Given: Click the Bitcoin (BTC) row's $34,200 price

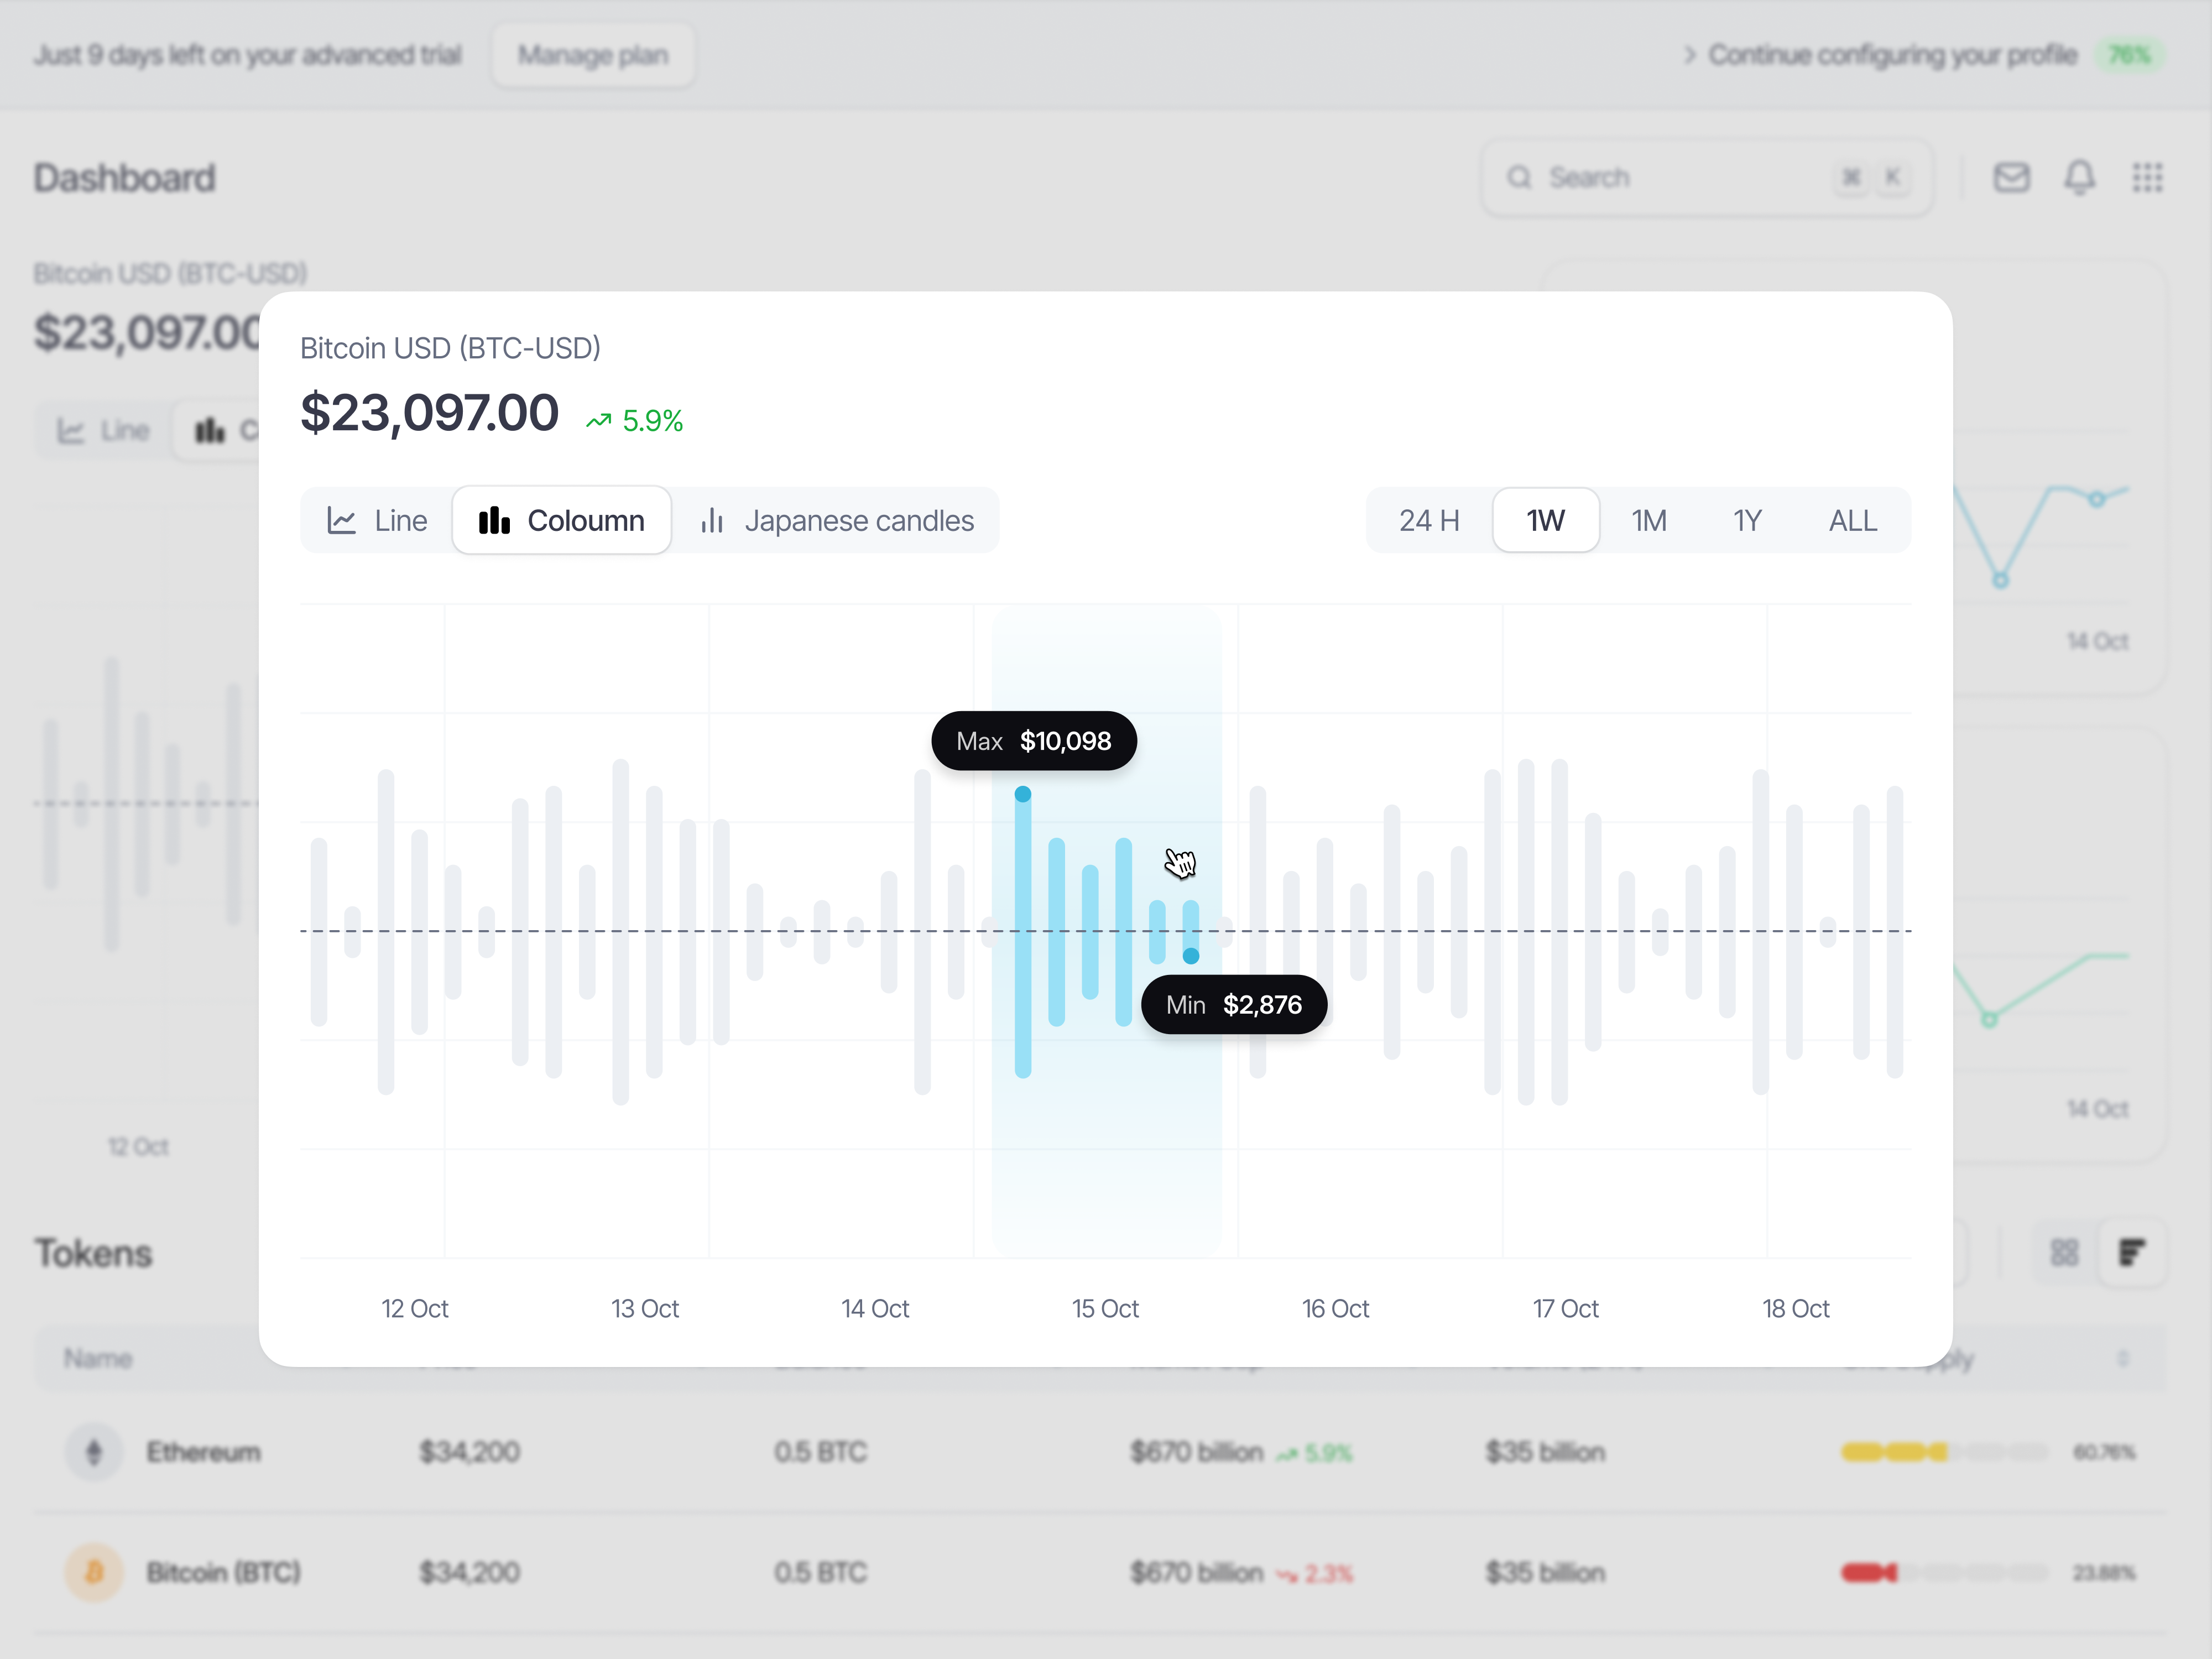Looking at the screenshot, I should click(469, 1572).
